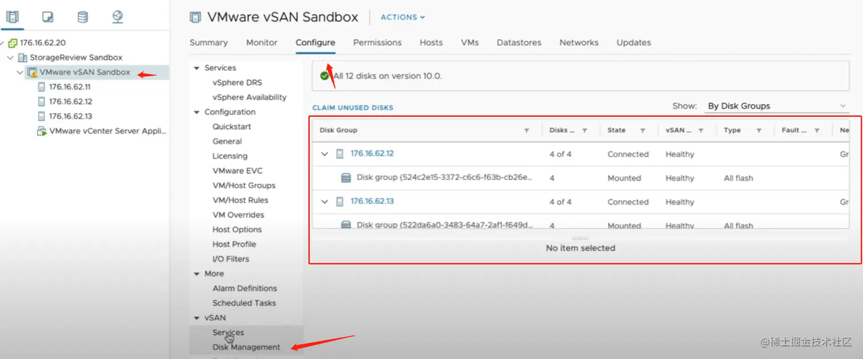The height and width of the screenshot is (359, 863).
Task: Click the host icon in 176.16.62.13 table row
Action: (340, 202)
